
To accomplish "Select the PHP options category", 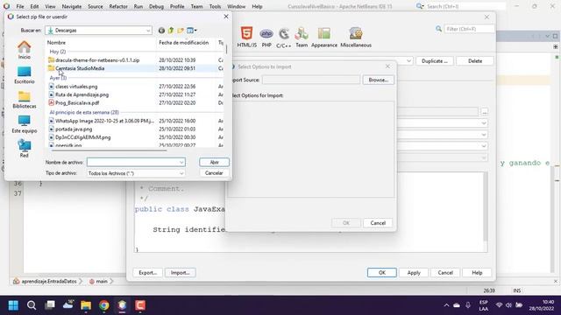I will tap(266, 37).
